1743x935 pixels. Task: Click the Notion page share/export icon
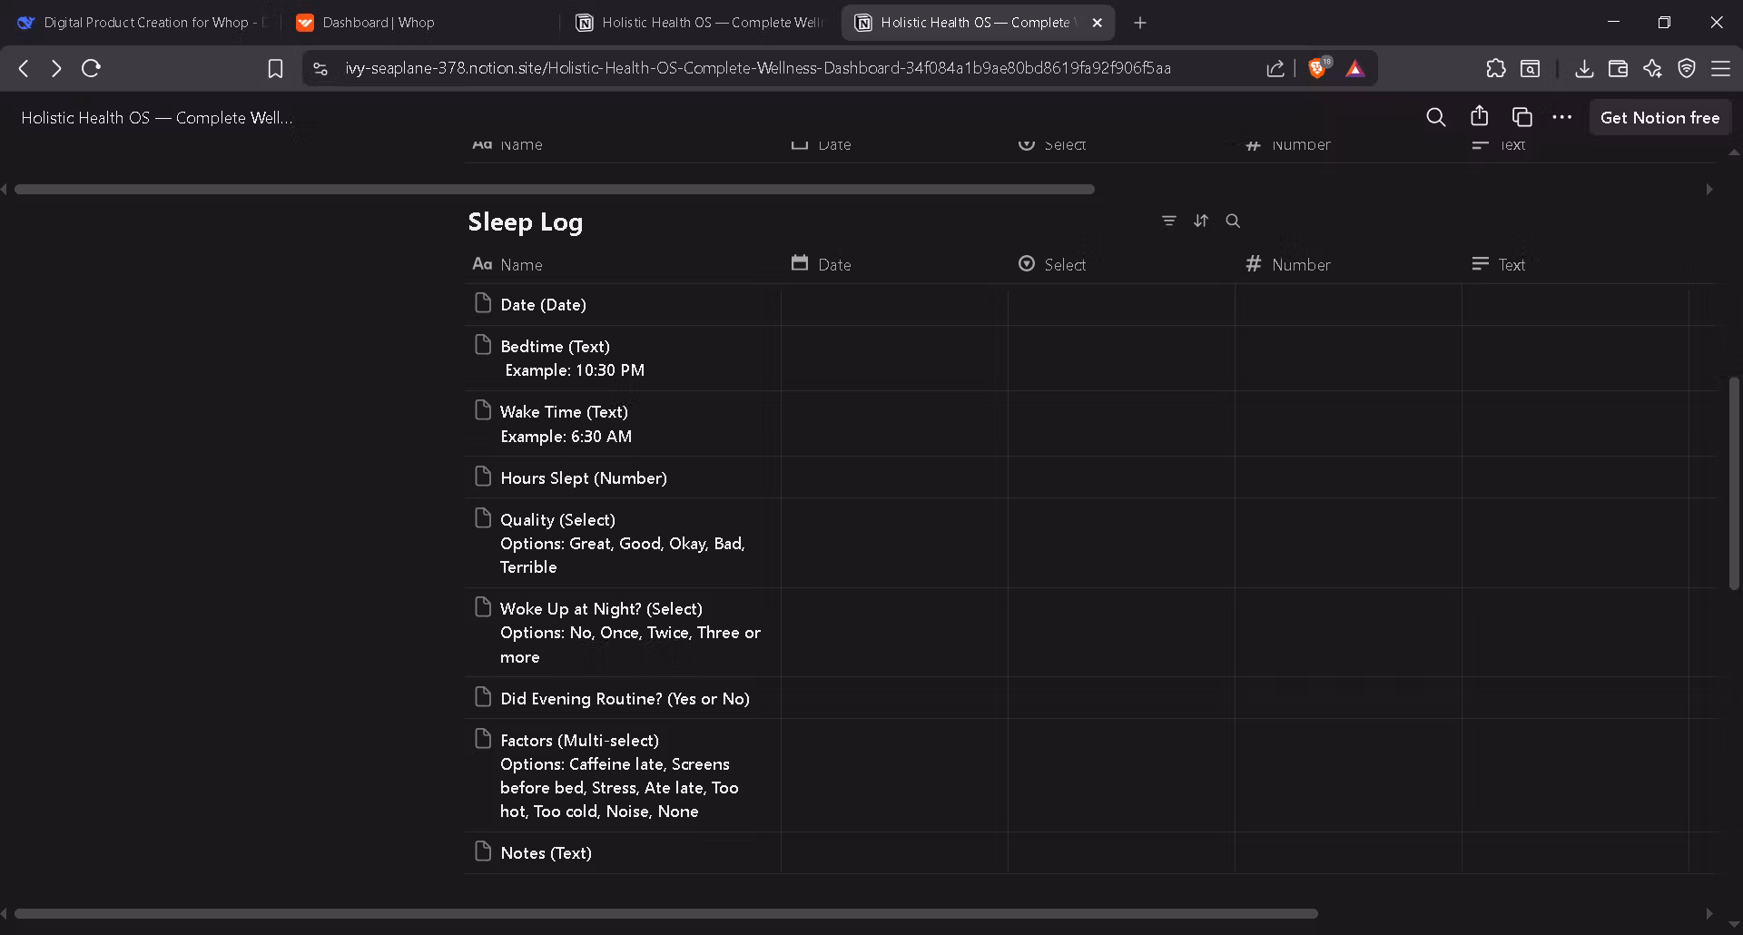coord(1480,116)
